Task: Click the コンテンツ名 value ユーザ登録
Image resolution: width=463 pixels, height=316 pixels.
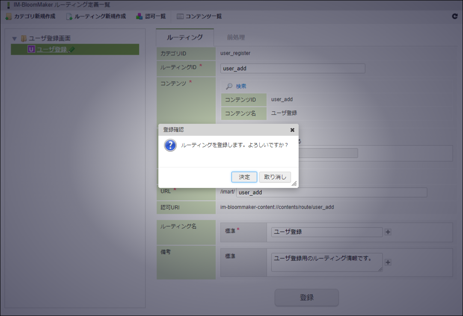Action: [x=284, y=113]
